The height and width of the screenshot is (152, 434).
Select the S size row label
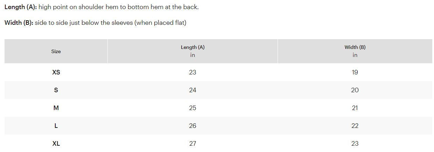[56, 90]
